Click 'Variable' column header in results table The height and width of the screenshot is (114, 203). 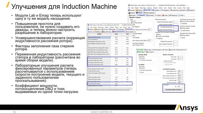(99, 34)
